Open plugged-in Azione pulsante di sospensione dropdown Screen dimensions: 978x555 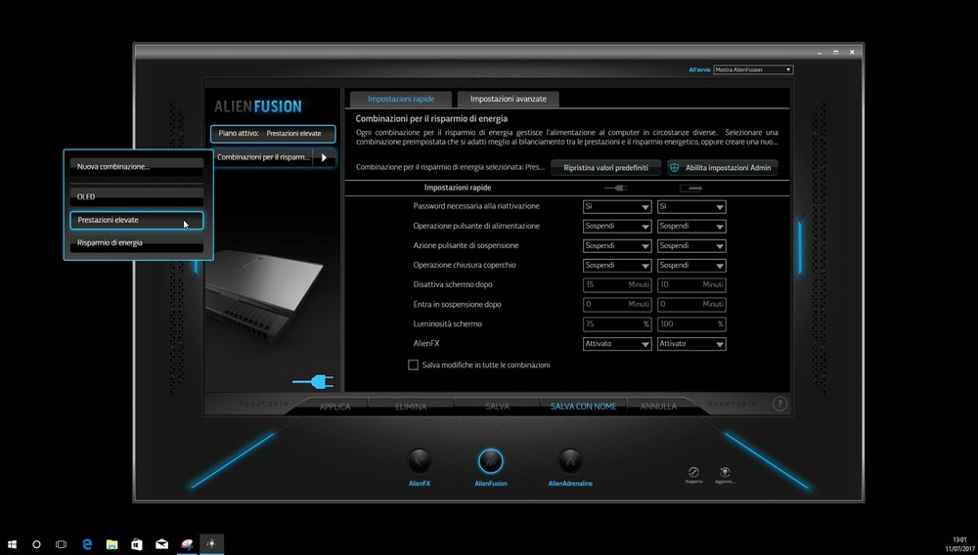[617, 246]
